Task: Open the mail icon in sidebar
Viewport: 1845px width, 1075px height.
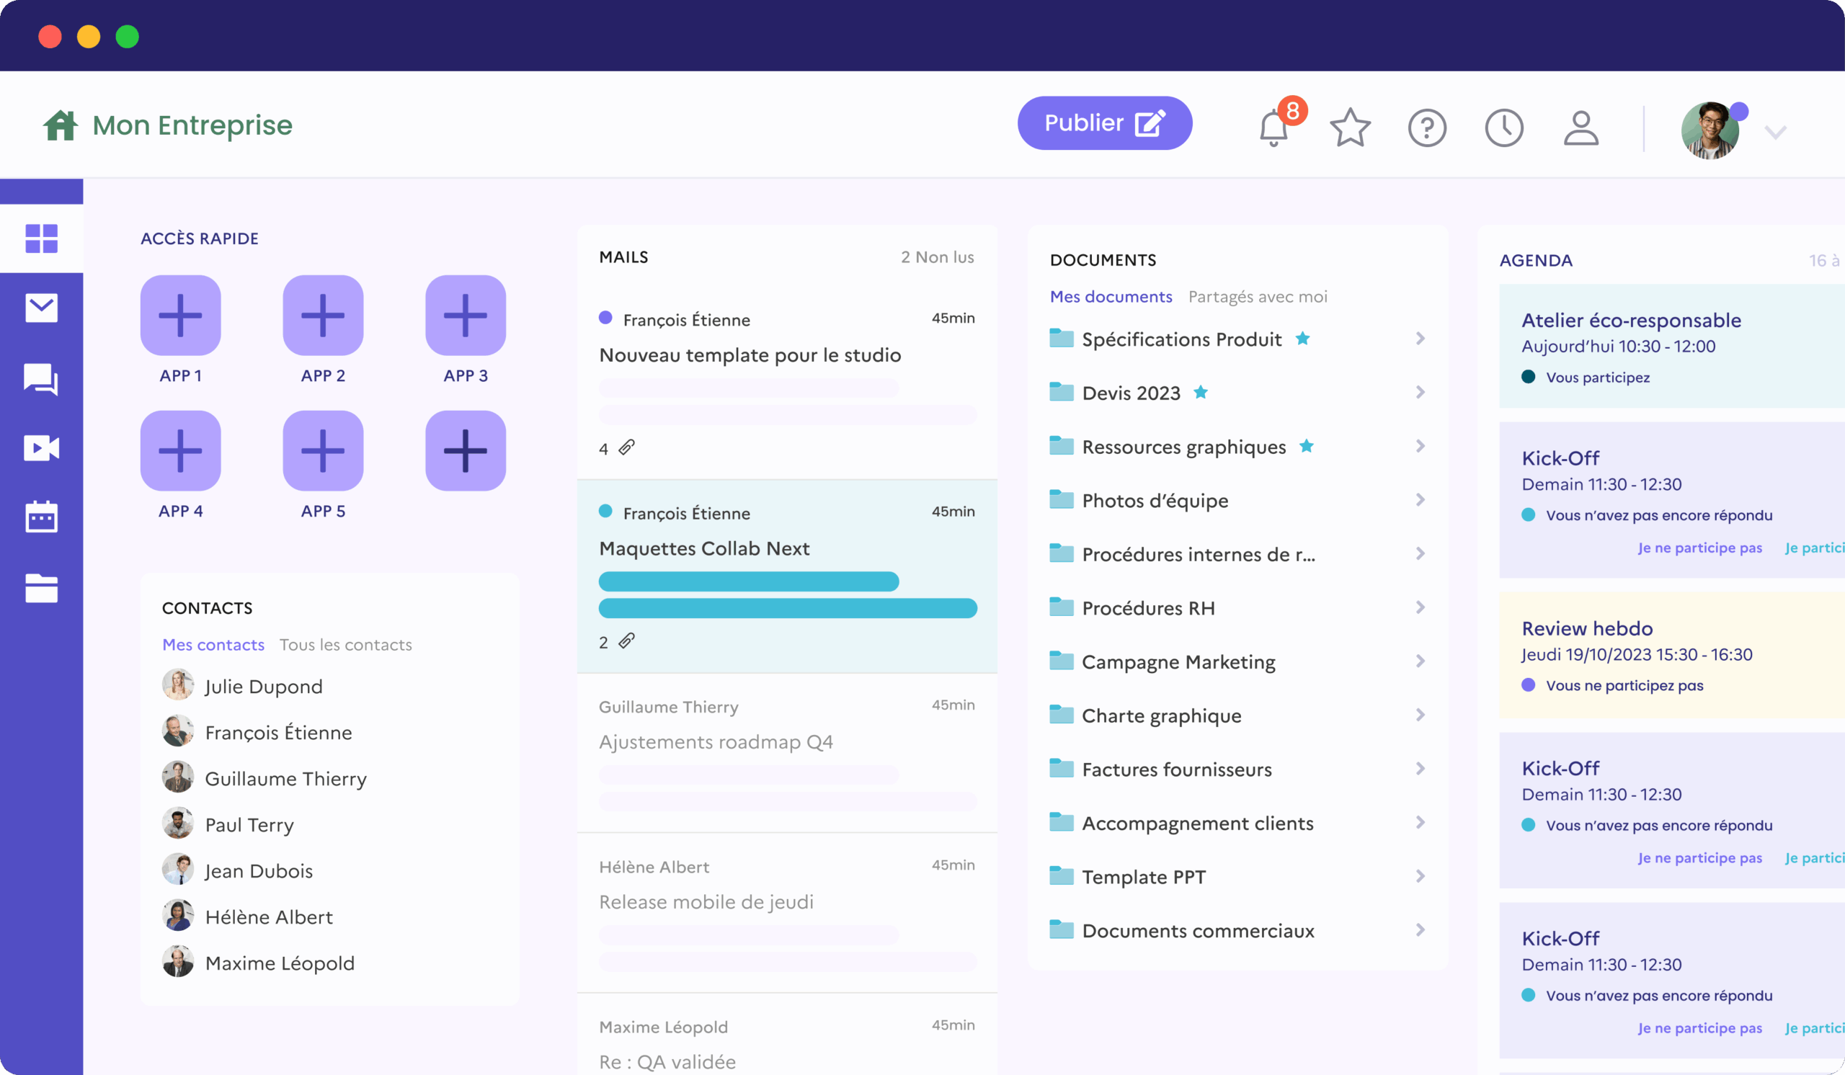Action: click(x=42, y=308)
